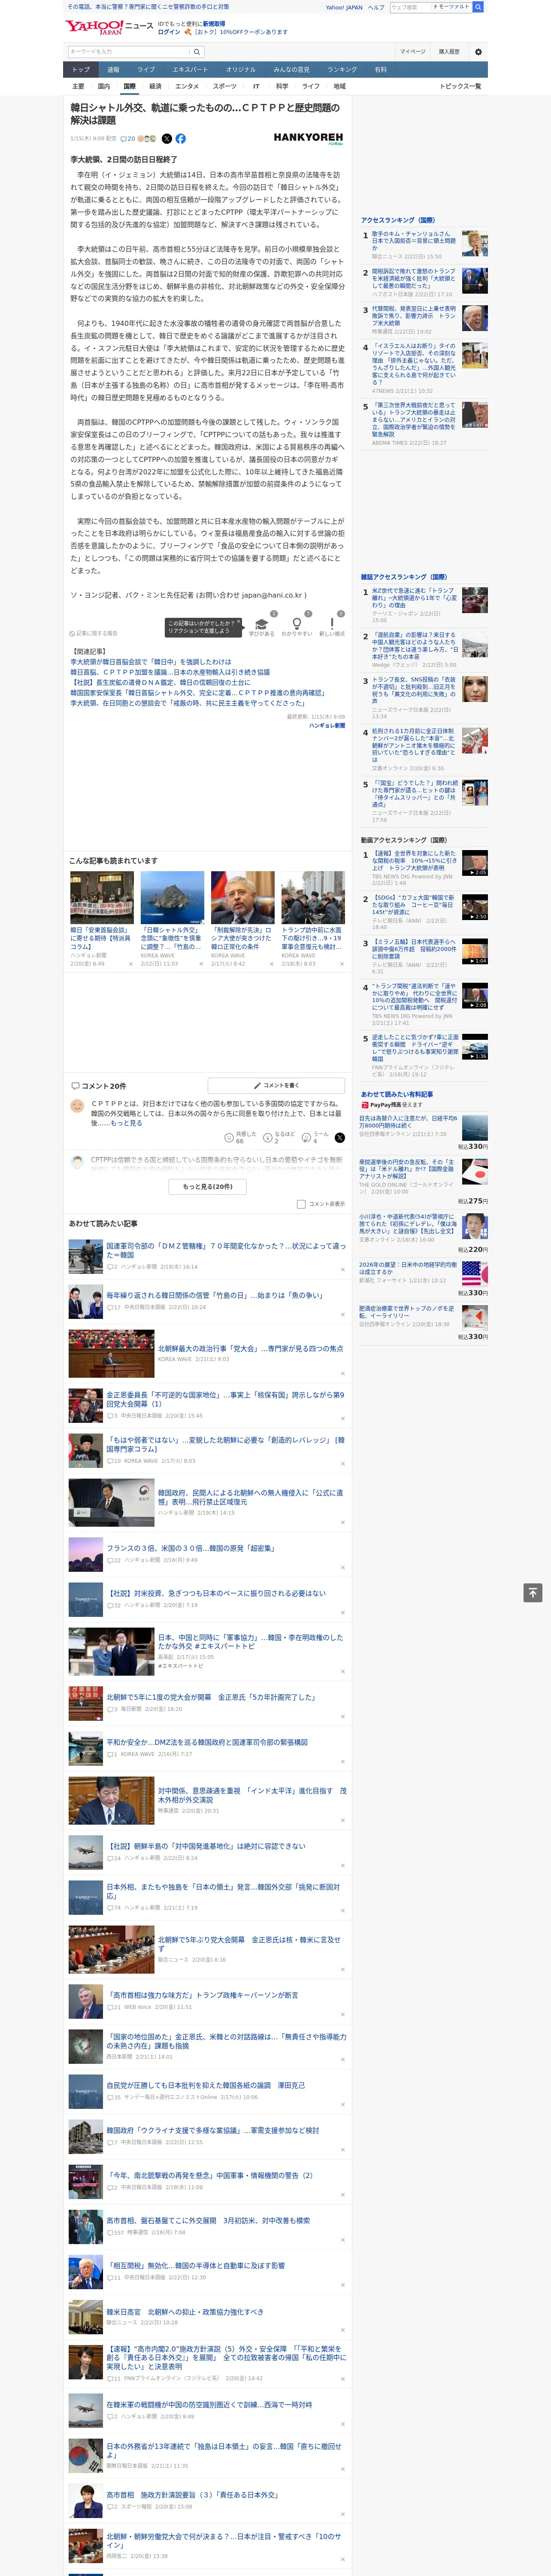This screenshot has width=551, height=2576.
Task: Click the back-to-top arrow button
Action: (x=532, y=1593)
